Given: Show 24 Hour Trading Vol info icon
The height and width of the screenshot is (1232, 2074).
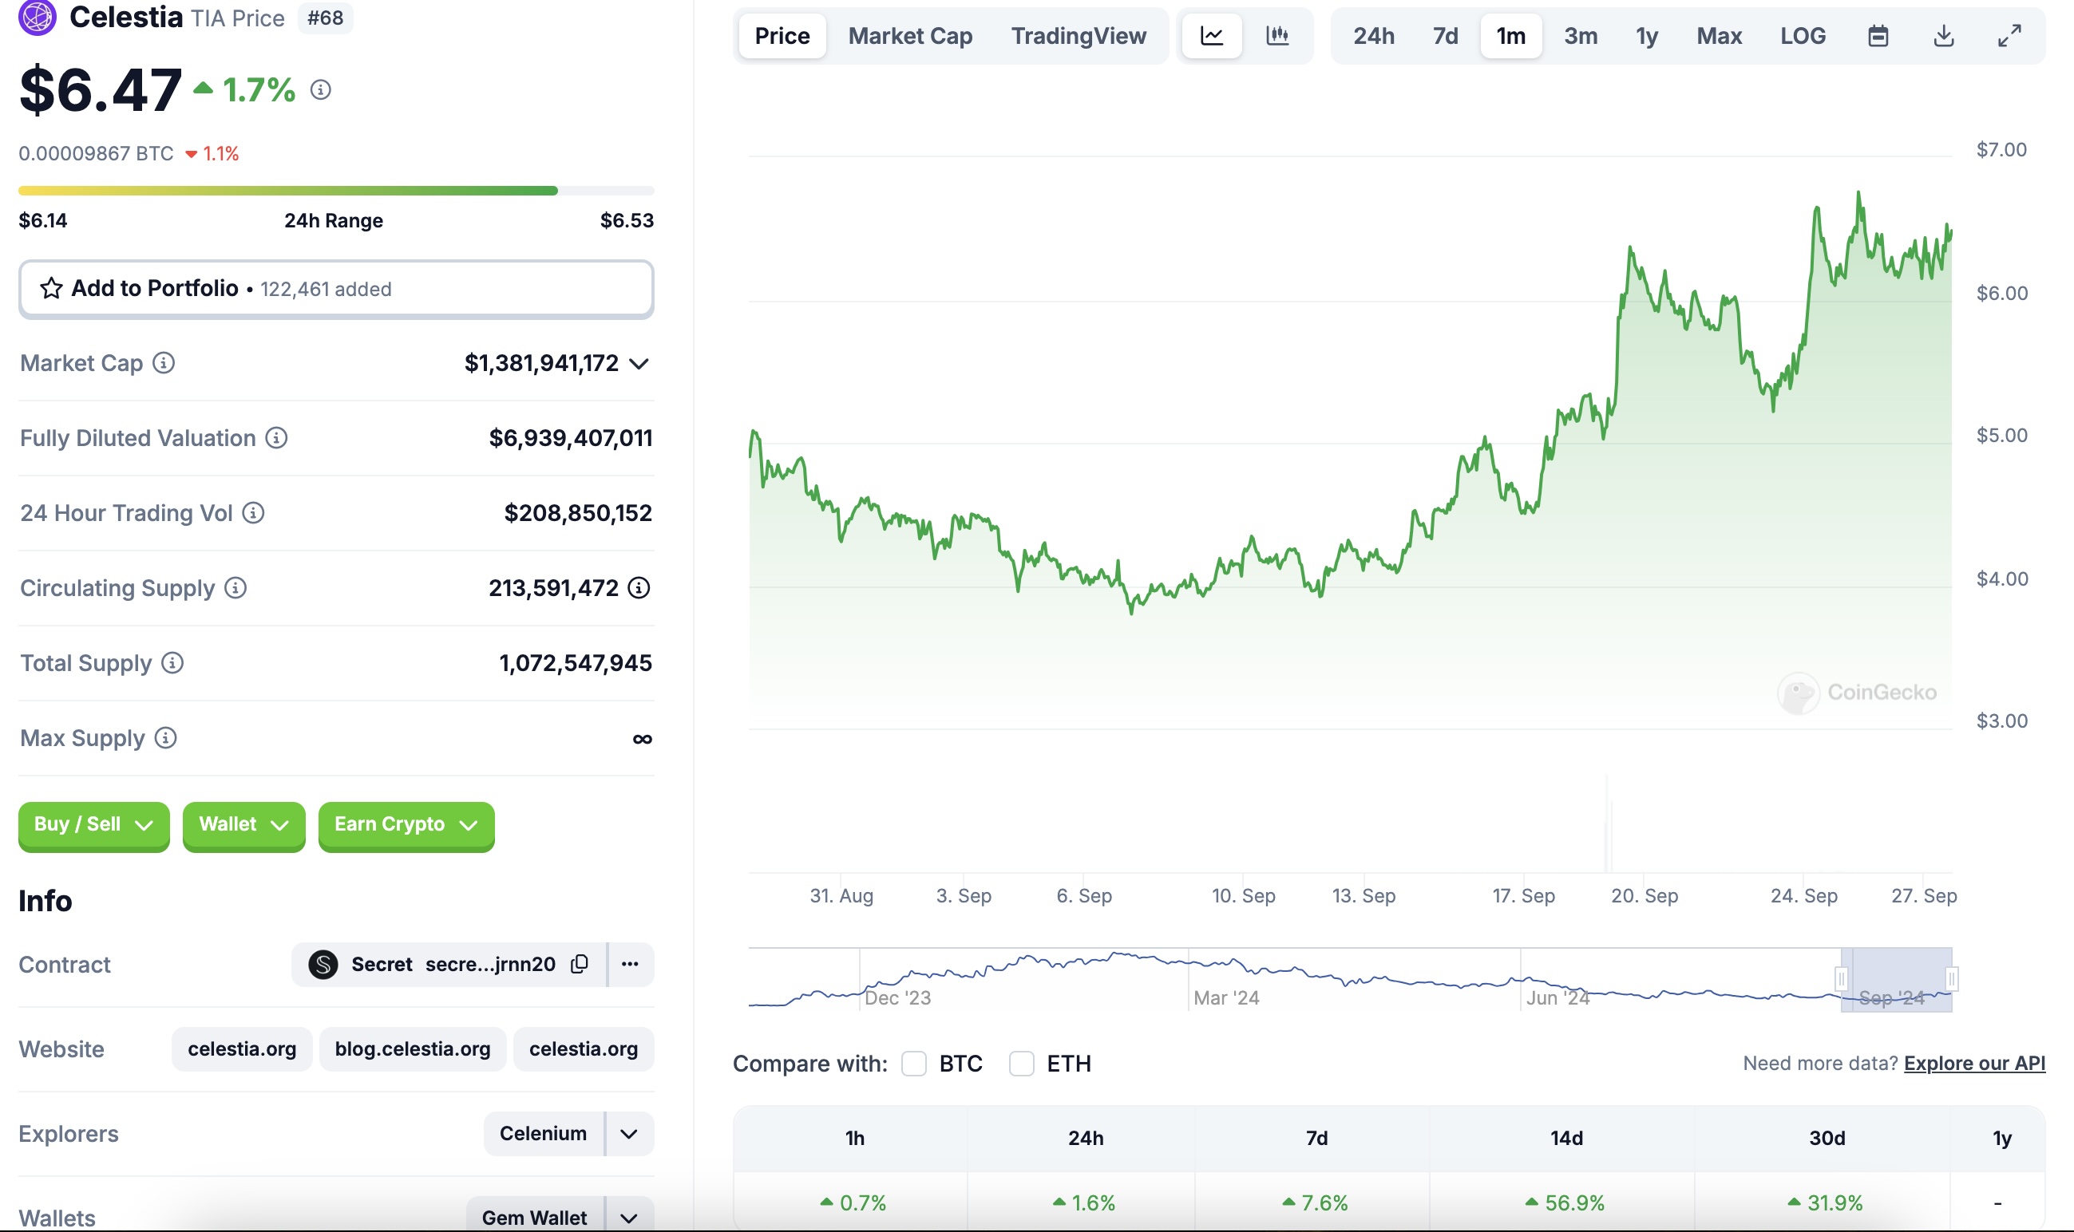Looking at the screenshot, I should [x=253, y=513].
